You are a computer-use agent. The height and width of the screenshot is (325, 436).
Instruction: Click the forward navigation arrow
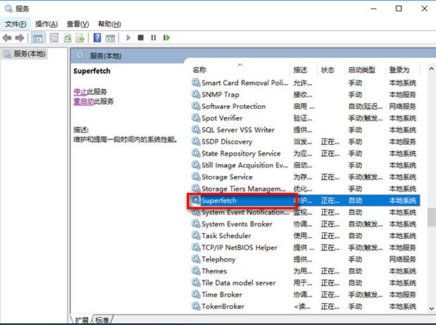[x=19, y=38]
